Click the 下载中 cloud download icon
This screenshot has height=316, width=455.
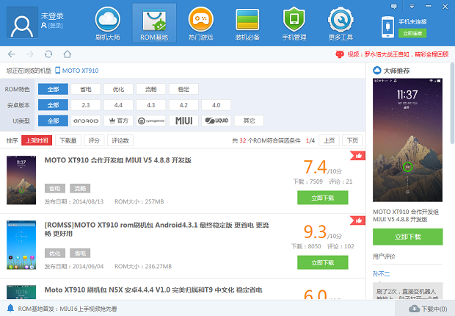414,309
